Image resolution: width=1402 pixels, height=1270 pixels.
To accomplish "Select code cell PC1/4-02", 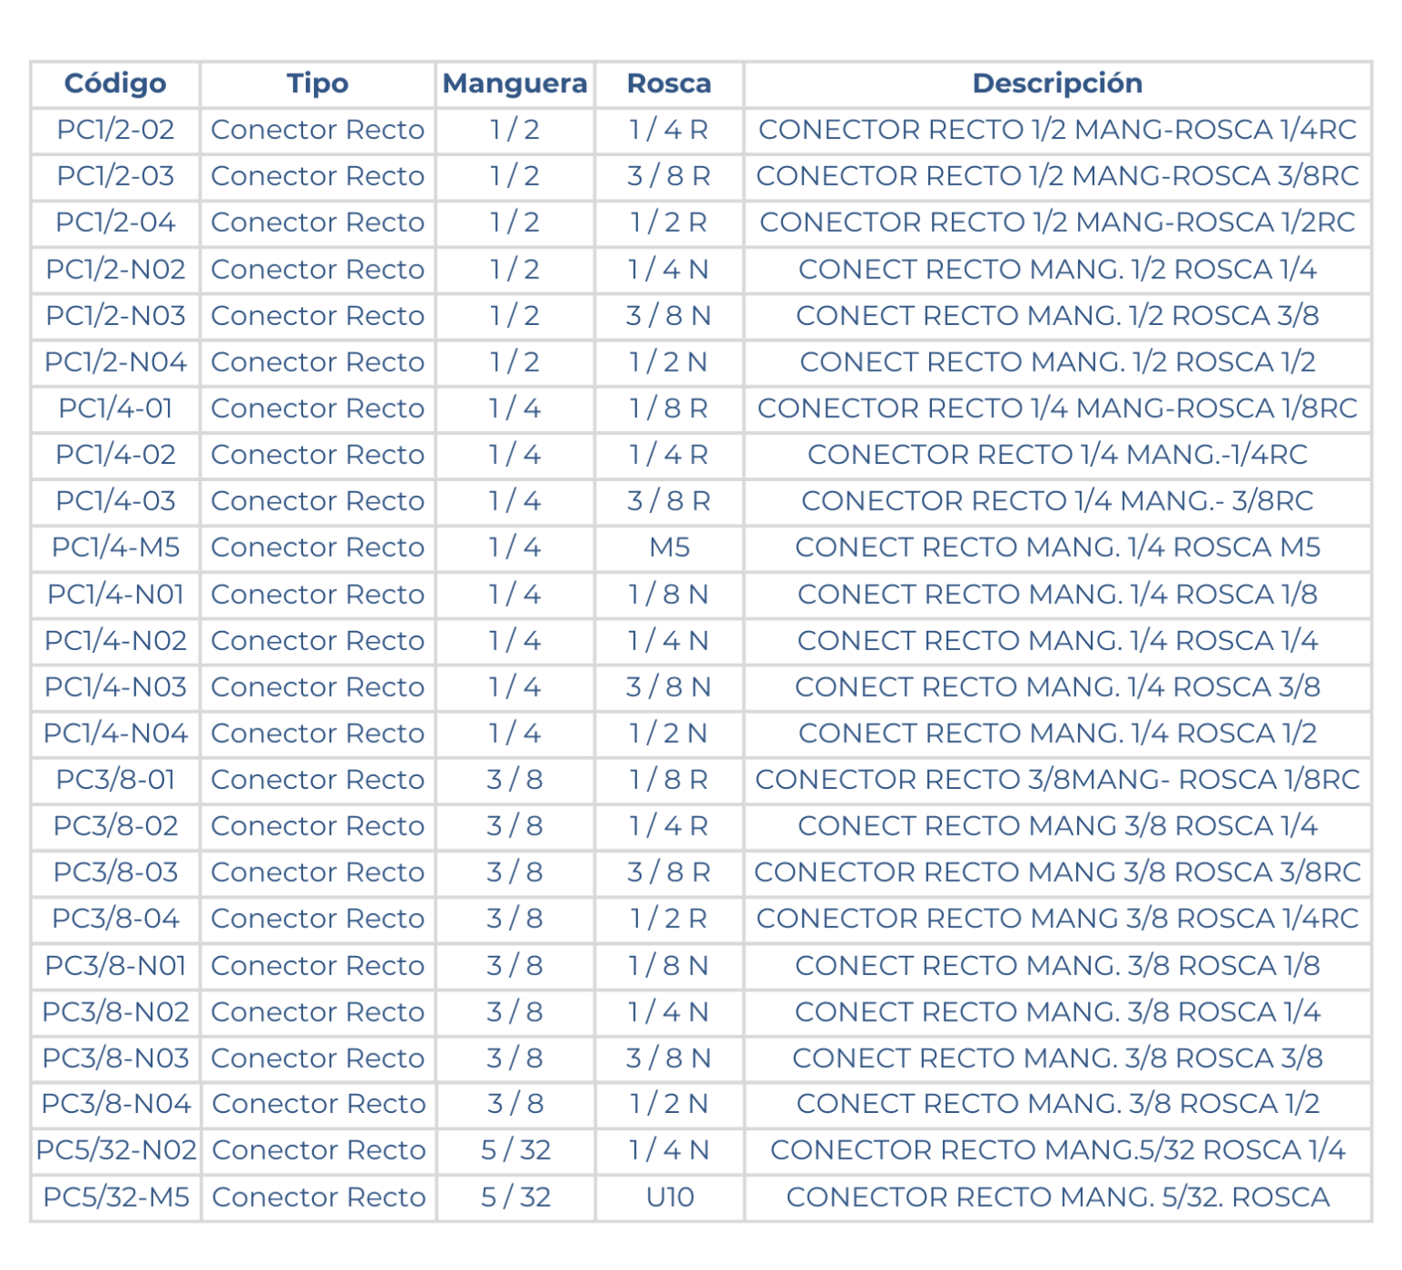I will (115, 455).
